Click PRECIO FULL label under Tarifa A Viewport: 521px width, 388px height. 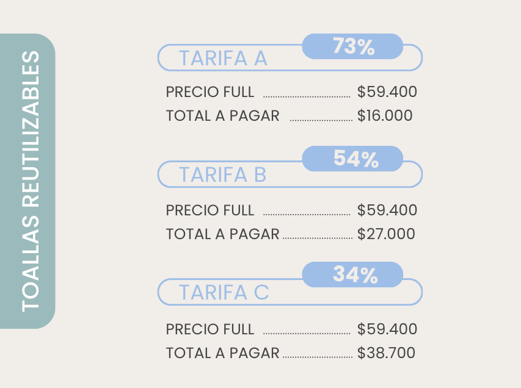pos(209,92)
